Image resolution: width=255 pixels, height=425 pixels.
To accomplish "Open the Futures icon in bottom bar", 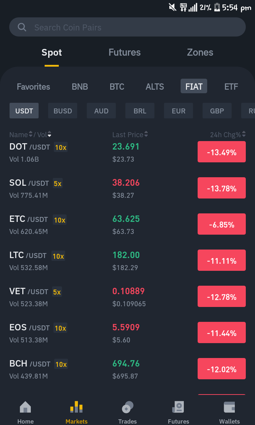I will [178, 407].
